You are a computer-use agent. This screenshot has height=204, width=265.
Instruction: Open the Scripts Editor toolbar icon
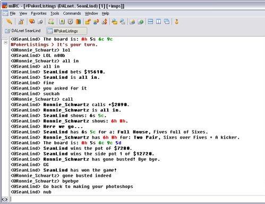(x=51, y=22)
